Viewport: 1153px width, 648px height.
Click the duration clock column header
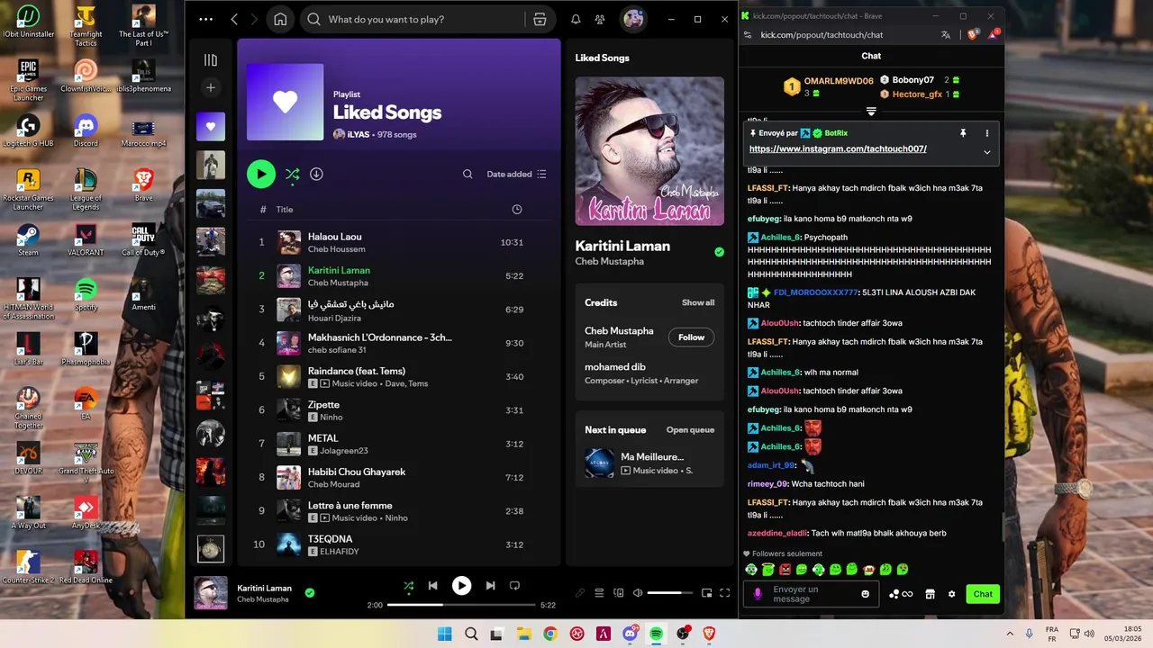(x=517, y=210)
